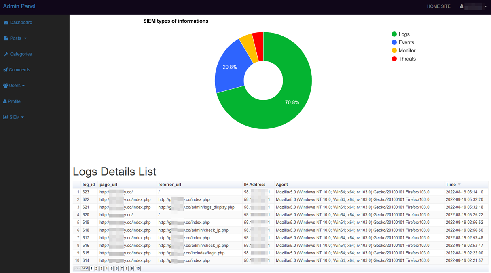Jump to page 8 of the logs
491x273 pixels.
click(x=127, y=269)
